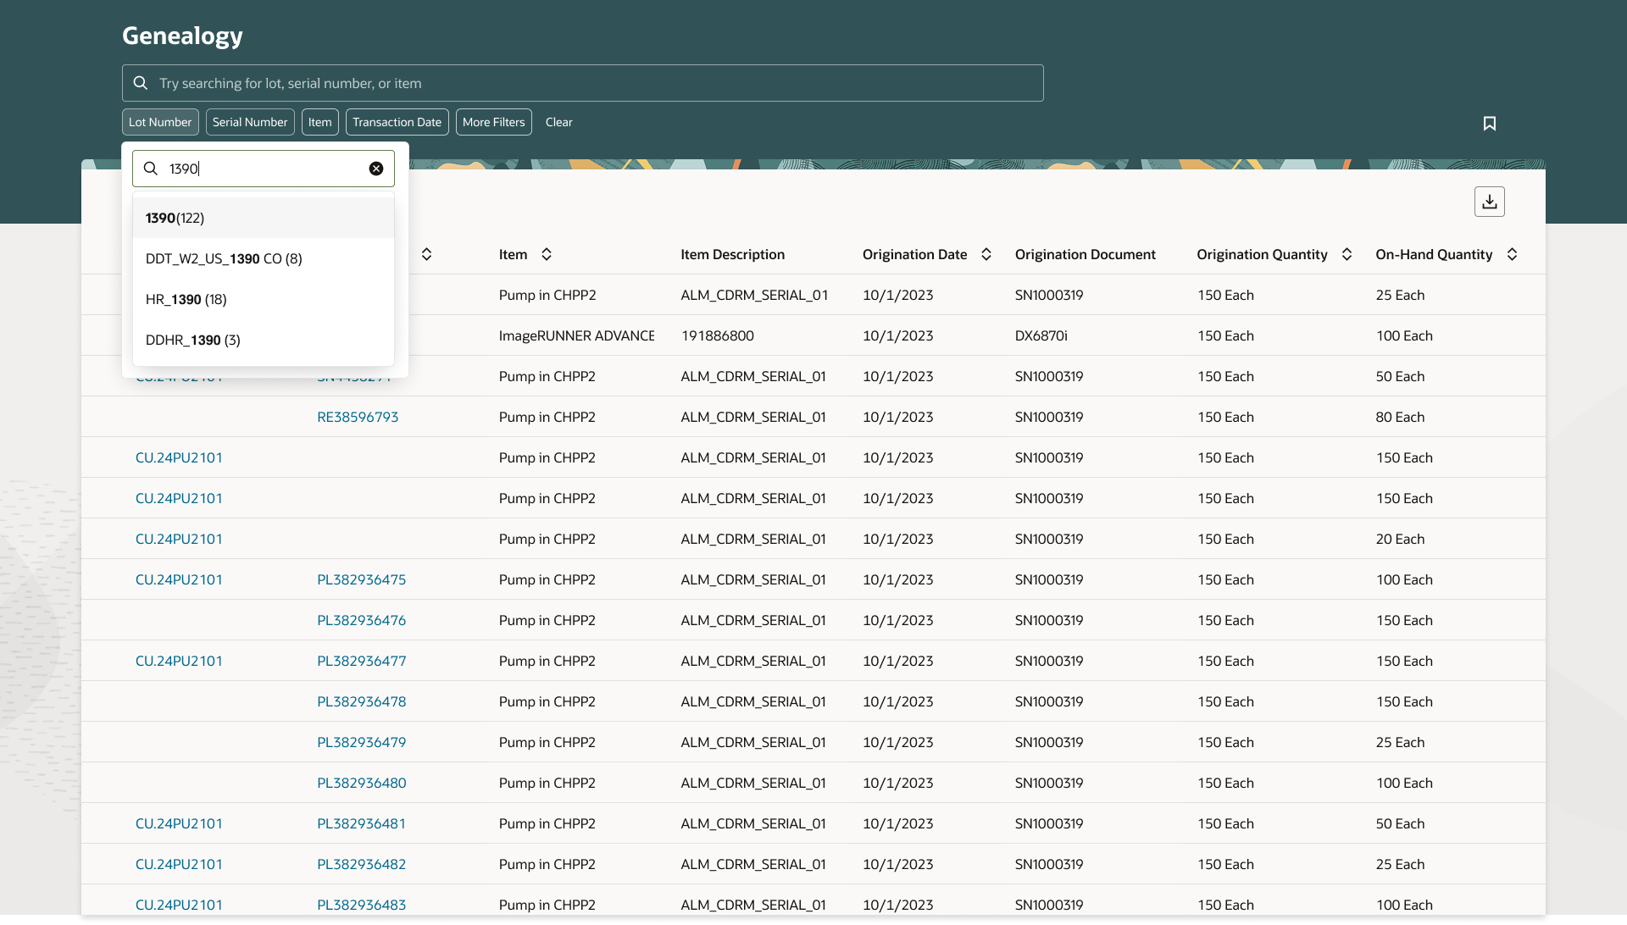Focus the main Genealogy search field
This screenshot has height=925, width=1627.
click(593, 83)
